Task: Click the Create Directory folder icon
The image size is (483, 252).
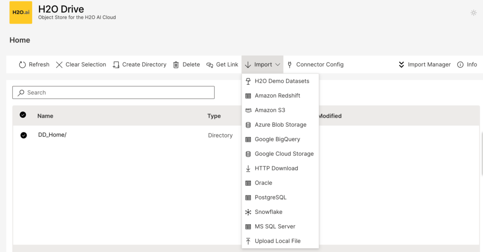Action: coord(116,65)
